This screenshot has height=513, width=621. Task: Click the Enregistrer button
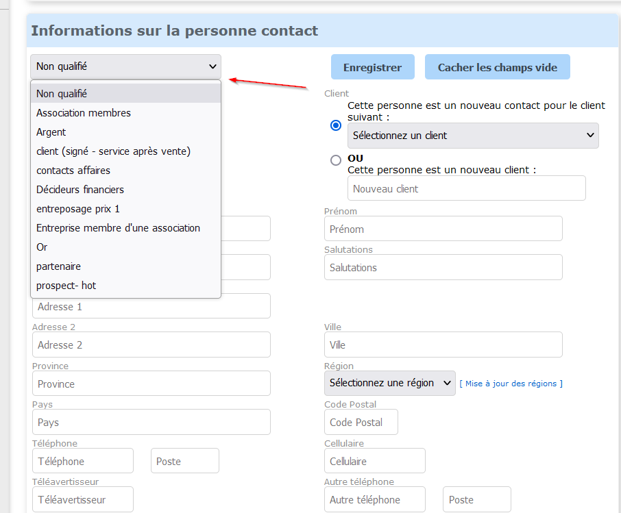pos(373,67)
